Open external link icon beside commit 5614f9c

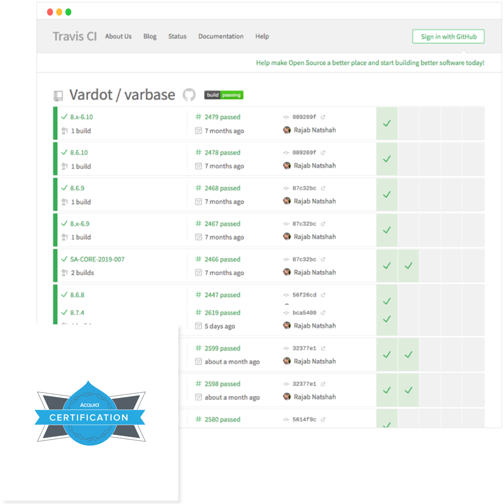pyautogui.click(x=323, y=420)
